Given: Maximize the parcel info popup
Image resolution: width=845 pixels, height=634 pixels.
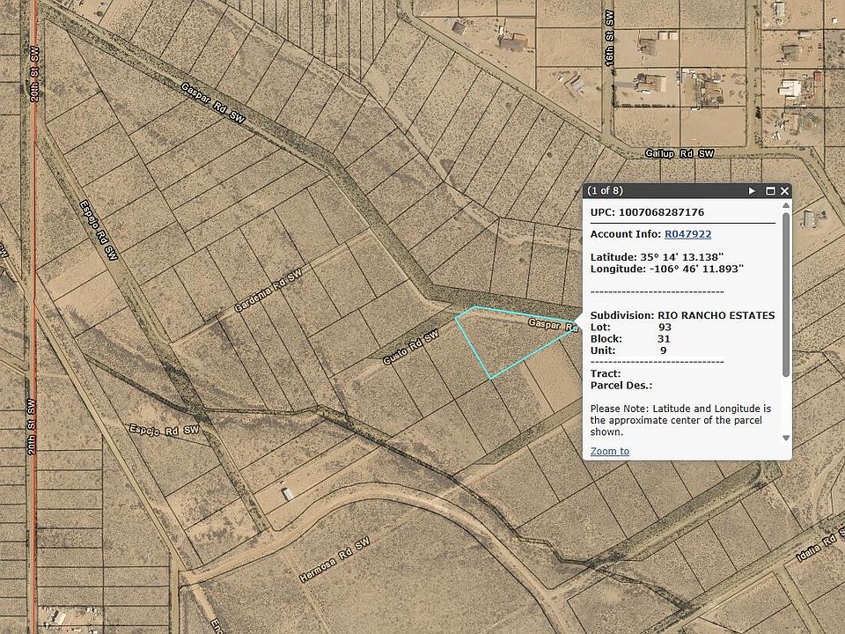Looking at the screenshot, I should [x=770, y=191].
